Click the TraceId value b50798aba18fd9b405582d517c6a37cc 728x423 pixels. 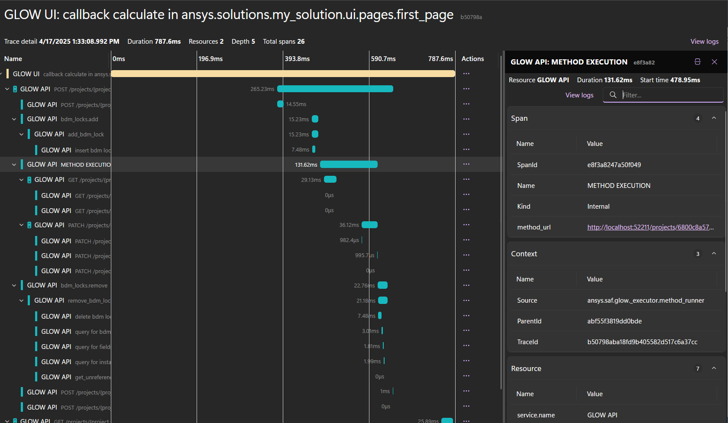click(x=642, y=342)
